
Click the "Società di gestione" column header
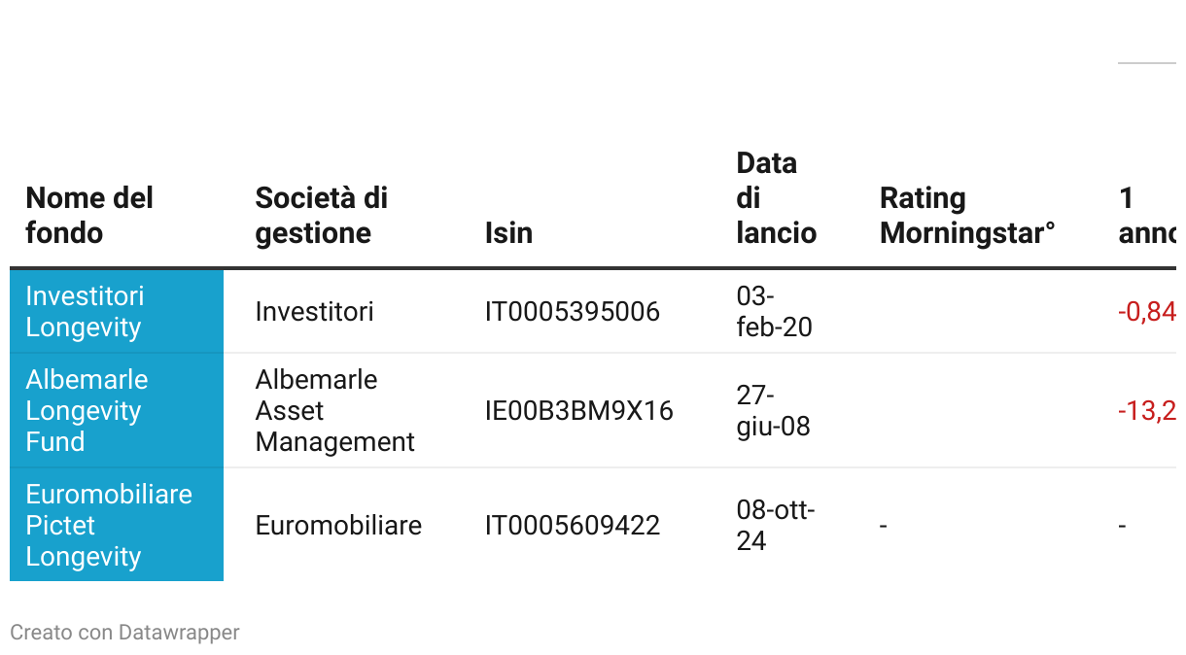click(321, 216)
